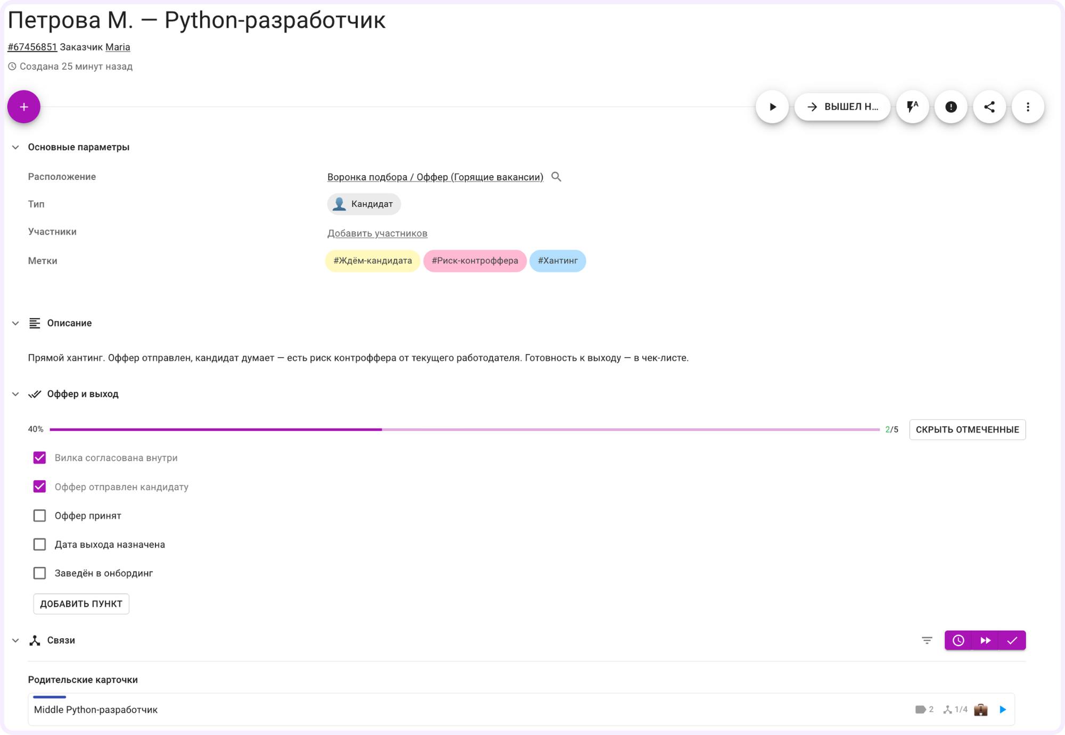Screen dimensions: 1065x735
Task: Select the '#Риск-контроффера' pink tag
Action: point(474,261)
